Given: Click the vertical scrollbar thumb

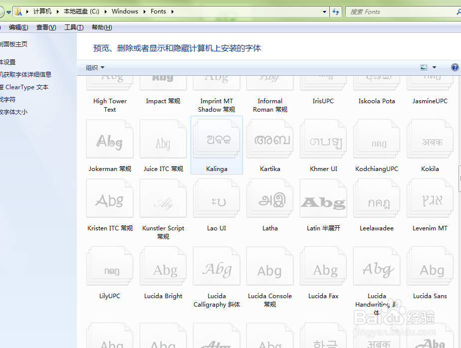Looking at the screenshot, I should point(460,178).
